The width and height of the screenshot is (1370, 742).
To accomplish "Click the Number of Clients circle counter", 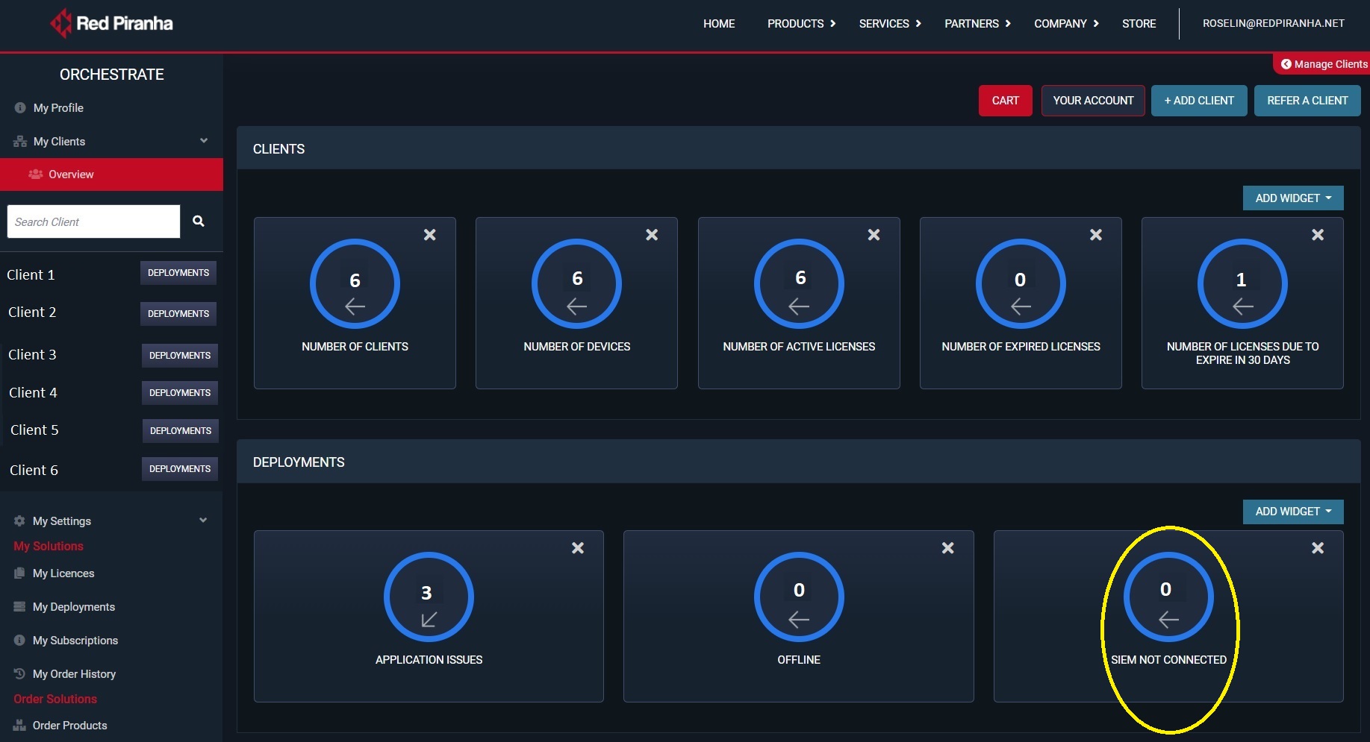I will click(355, 284).
